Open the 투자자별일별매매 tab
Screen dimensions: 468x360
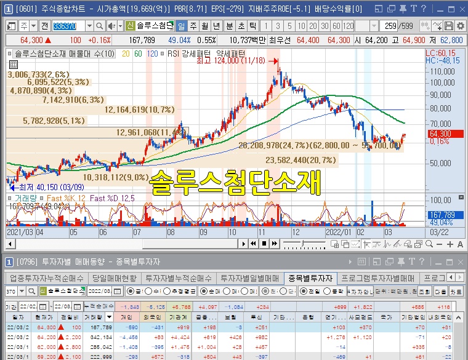tap(249, 279)
